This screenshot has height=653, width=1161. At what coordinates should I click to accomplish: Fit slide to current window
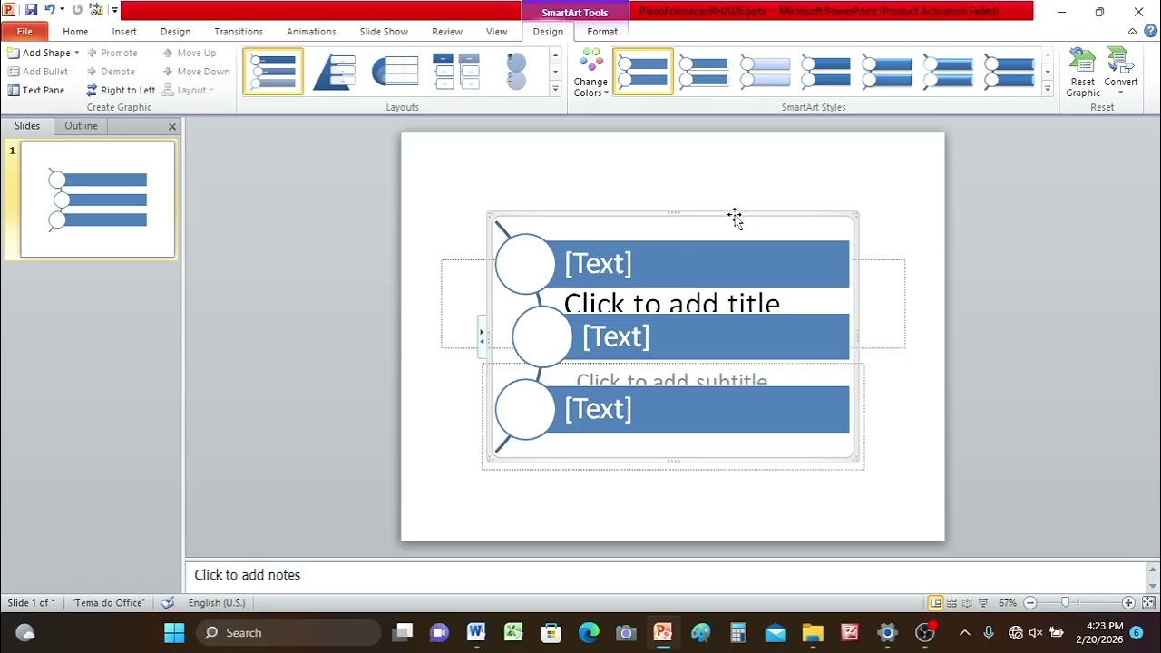(1148, 603)
